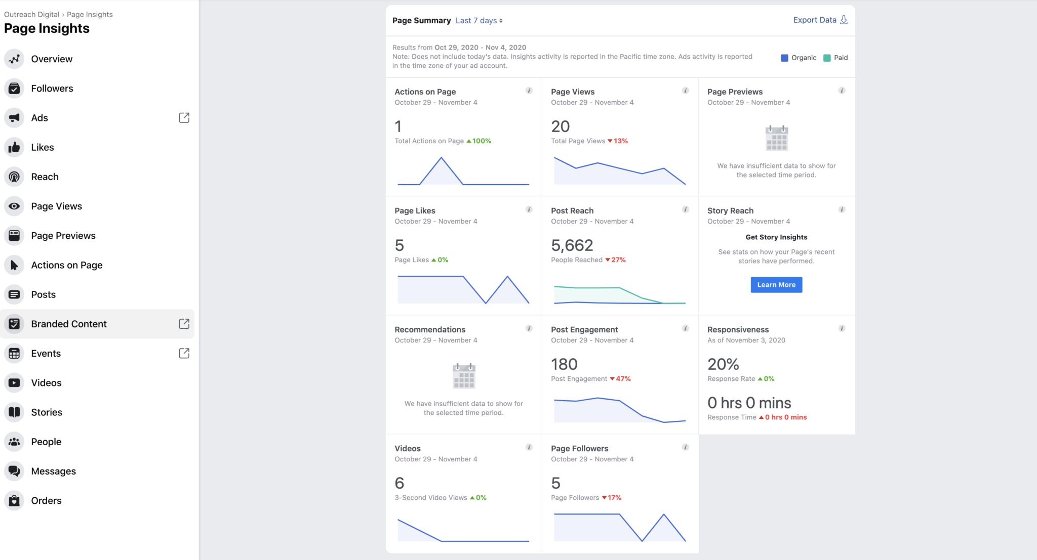This screenshot has height=560, width=1037.
Task: Toggle the Responsiveness info tooltip
Action: [x=842, y=328]
